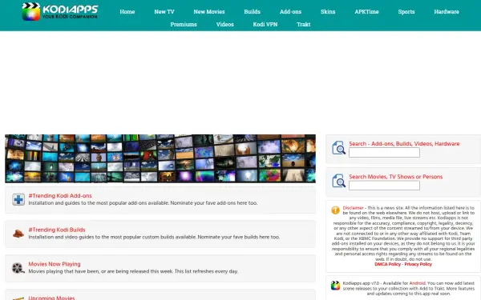
Task: Open the DMCA Policy link
Action: pyautogui.click(x=387, y=264)
